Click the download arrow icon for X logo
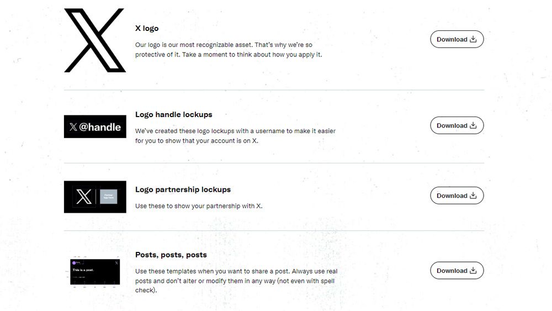The image size is (552, 311). pyautogui.click(x=473, y=39)
